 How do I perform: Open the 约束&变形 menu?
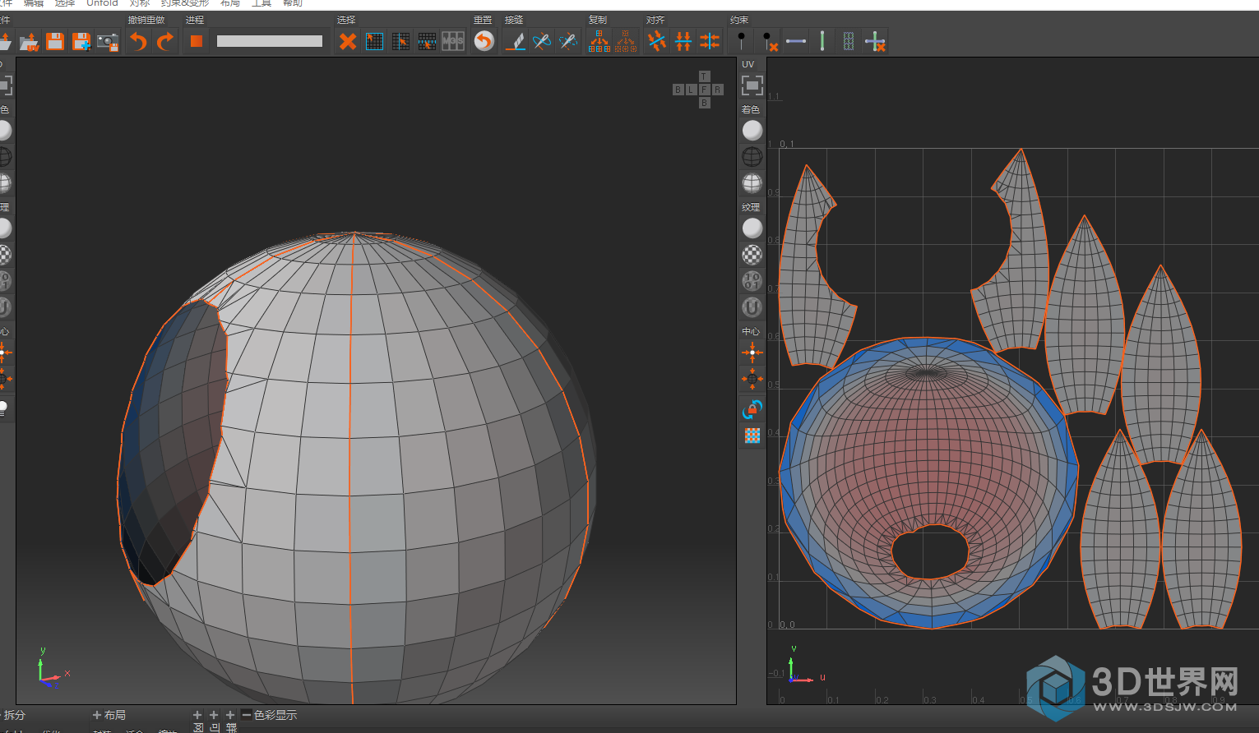tap(185, 3)
